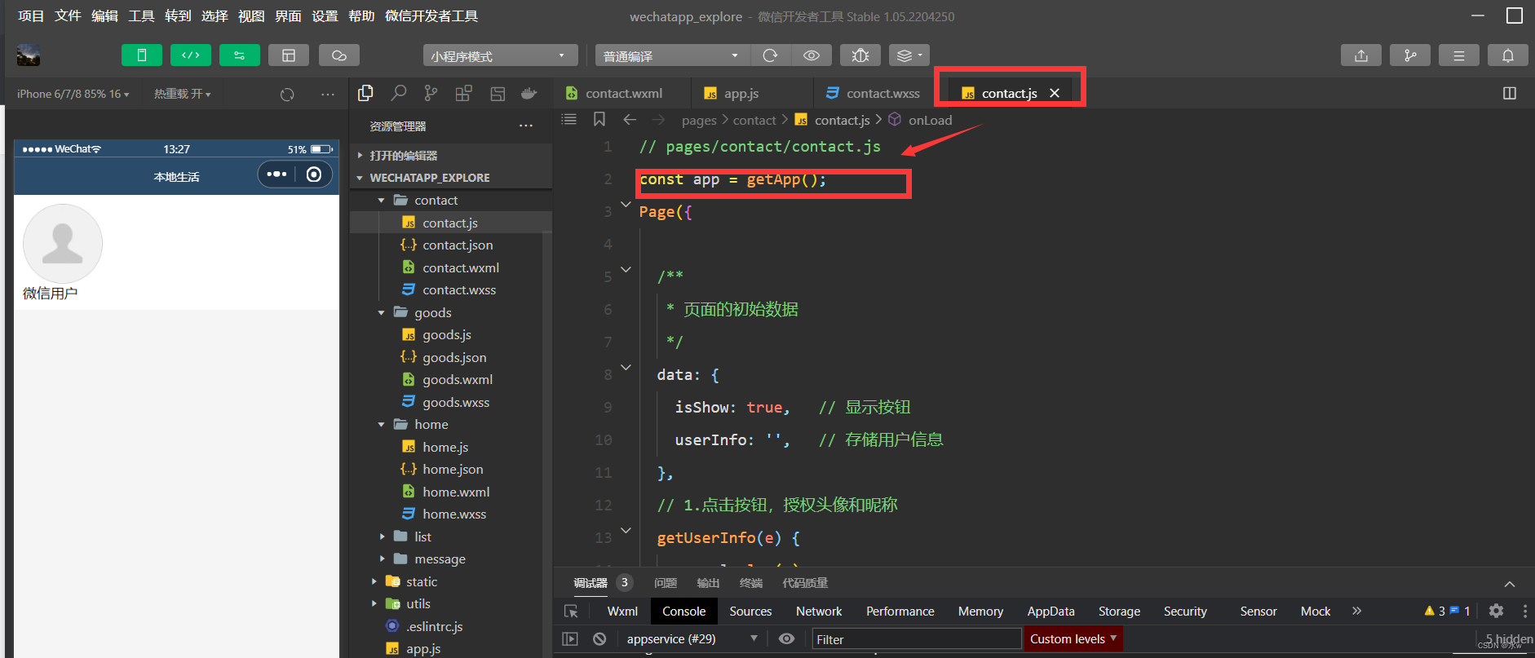Click the inspect element selector icon
Viewport: 1535px width, 658px height.
click(571, 611)
